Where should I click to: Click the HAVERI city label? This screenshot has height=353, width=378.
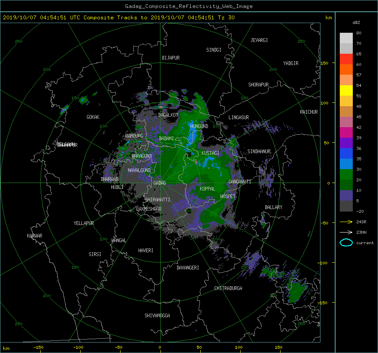click(146, 251)
